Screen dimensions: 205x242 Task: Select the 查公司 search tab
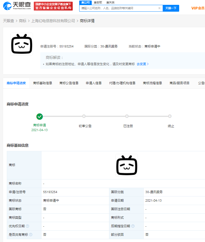[85, 3]
